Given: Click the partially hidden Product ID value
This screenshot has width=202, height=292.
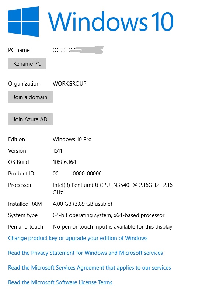Looking at the screenshot, I should [77, 174].
